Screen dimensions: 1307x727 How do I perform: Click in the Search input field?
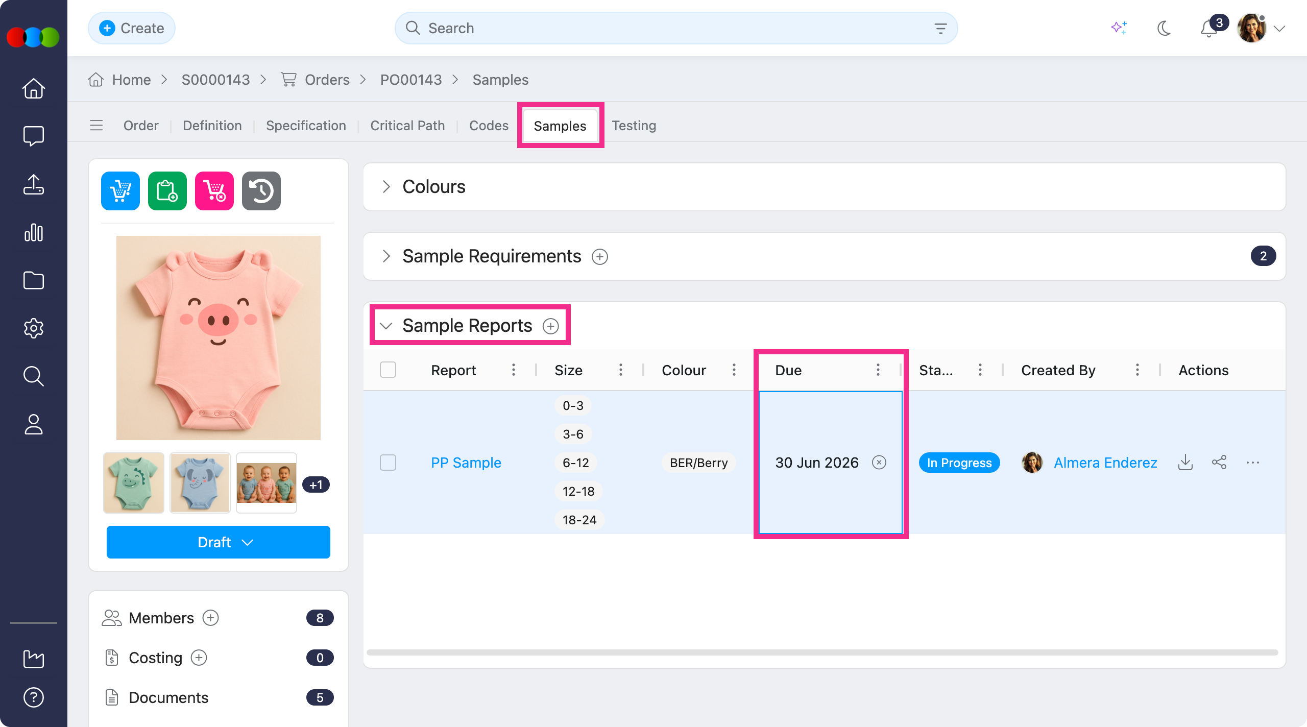[x=676, y=28]
